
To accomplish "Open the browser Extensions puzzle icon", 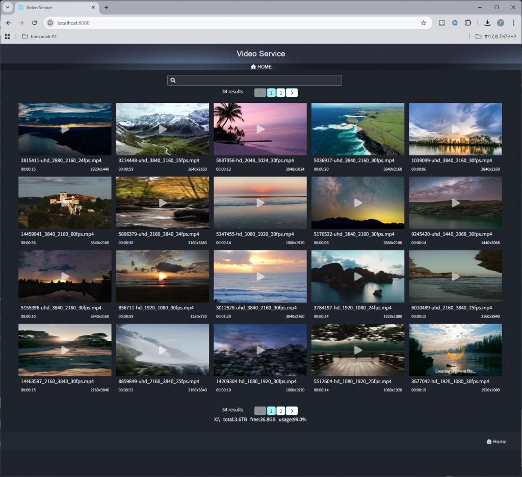I will click(468, 23).
